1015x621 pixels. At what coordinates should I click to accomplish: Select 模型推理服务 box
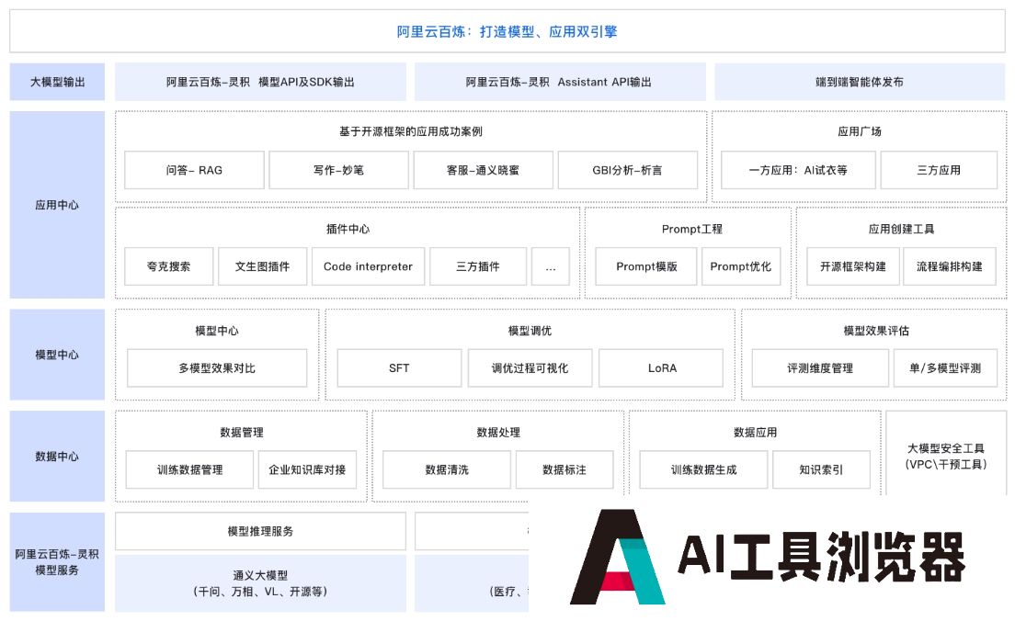point(260,531)
